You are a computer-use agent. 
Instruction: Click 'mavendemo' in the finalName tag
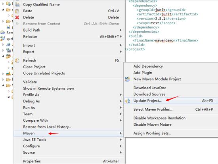[x=164, y=40]
